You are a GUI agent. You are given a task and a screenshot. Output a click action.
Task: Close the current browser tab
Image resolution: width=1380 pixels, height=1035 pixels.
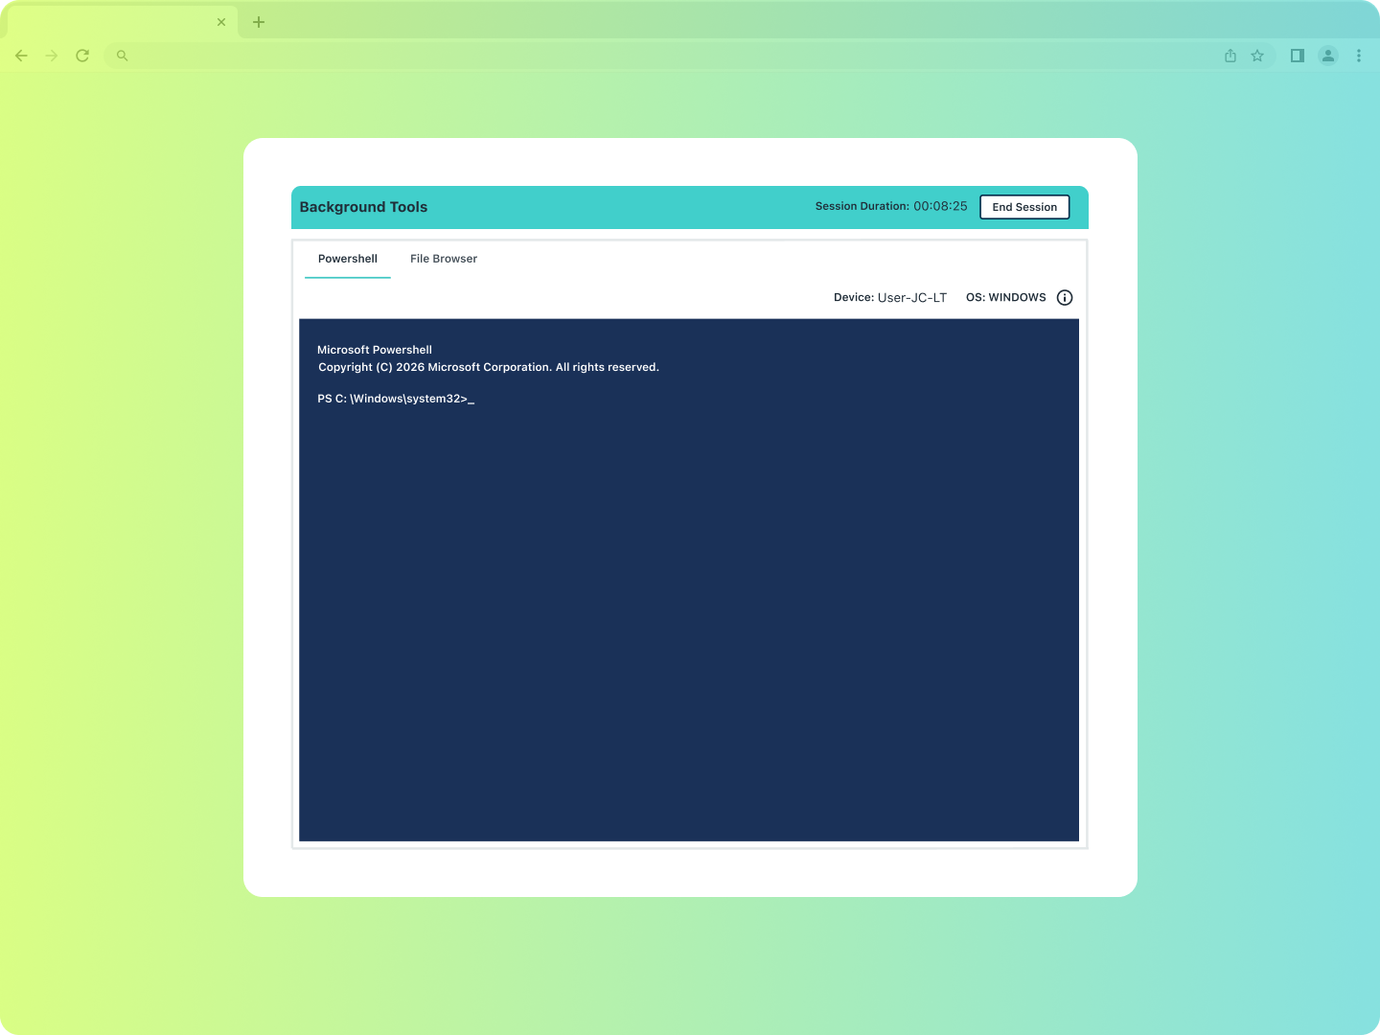[221, 22]
